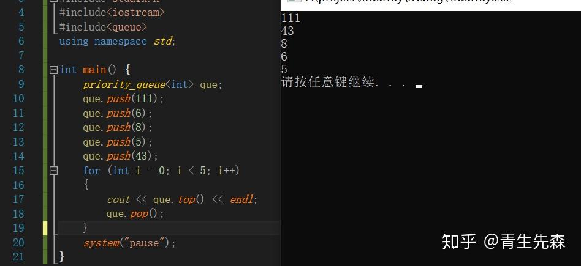This screenshot has width=581, height=266.
Task: Click line number 10 in the gutter
Action: [x=18, y=99]
